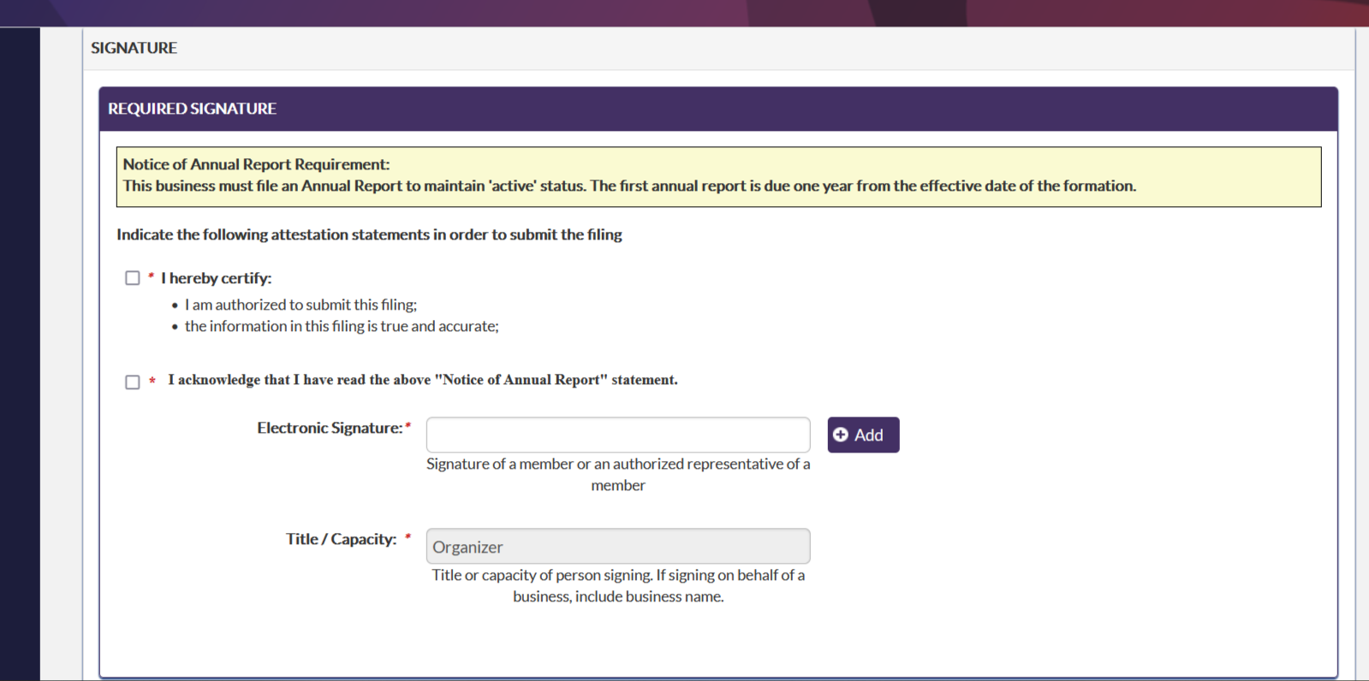Image resolution: width=1369 pixels, height=681 pixels.
Task: Click the plus icon on the Add button
Action: pyautogui.click(x=841, y=435)
